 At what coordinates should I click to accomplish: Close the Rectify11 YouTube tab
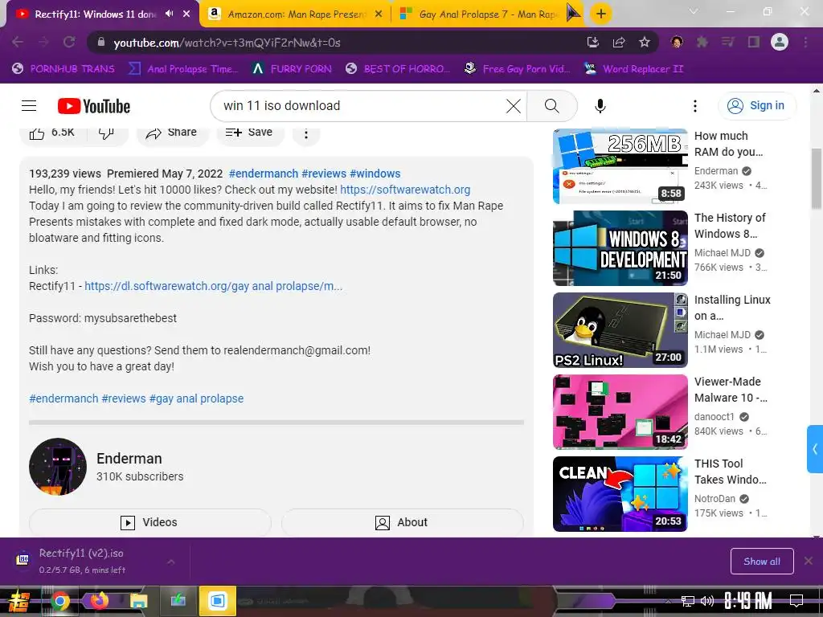coord(186,14)
